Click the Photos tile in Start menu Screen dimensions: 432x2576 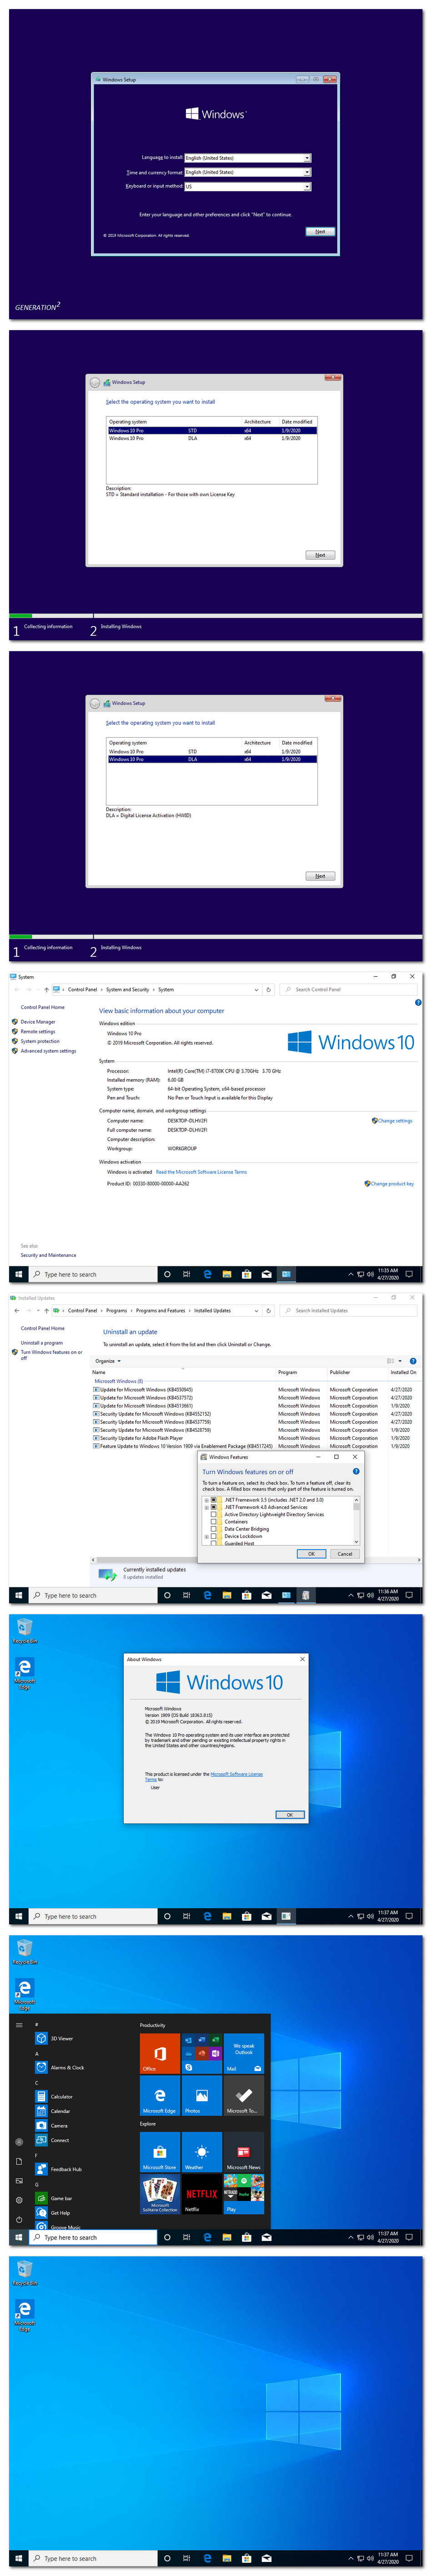click(x=201, y=2095)
